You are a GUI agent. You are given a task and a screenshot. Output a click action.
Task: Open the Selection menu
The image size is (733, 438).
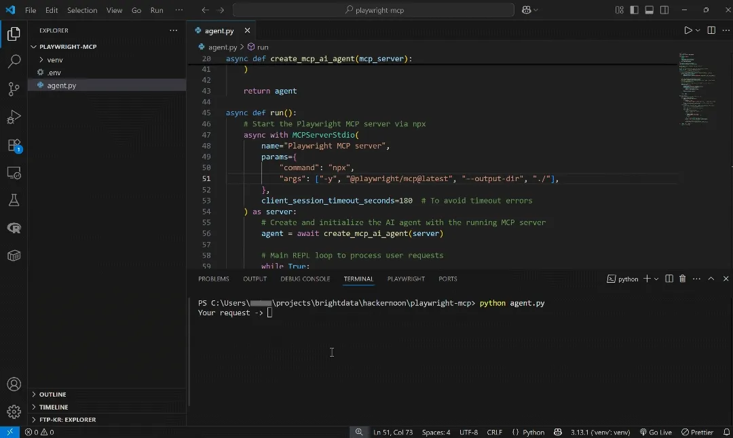click(82, 9)
